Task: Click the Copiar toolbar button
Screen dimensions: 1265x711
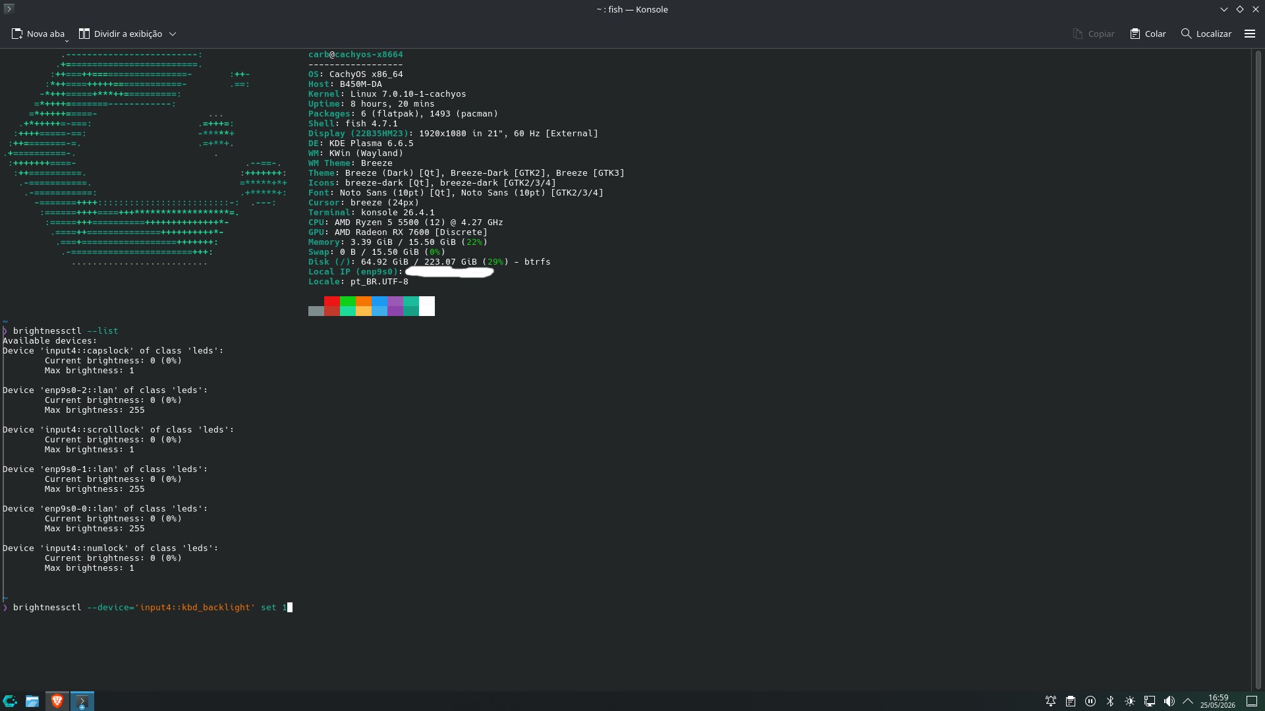Action: [1094, 34]
